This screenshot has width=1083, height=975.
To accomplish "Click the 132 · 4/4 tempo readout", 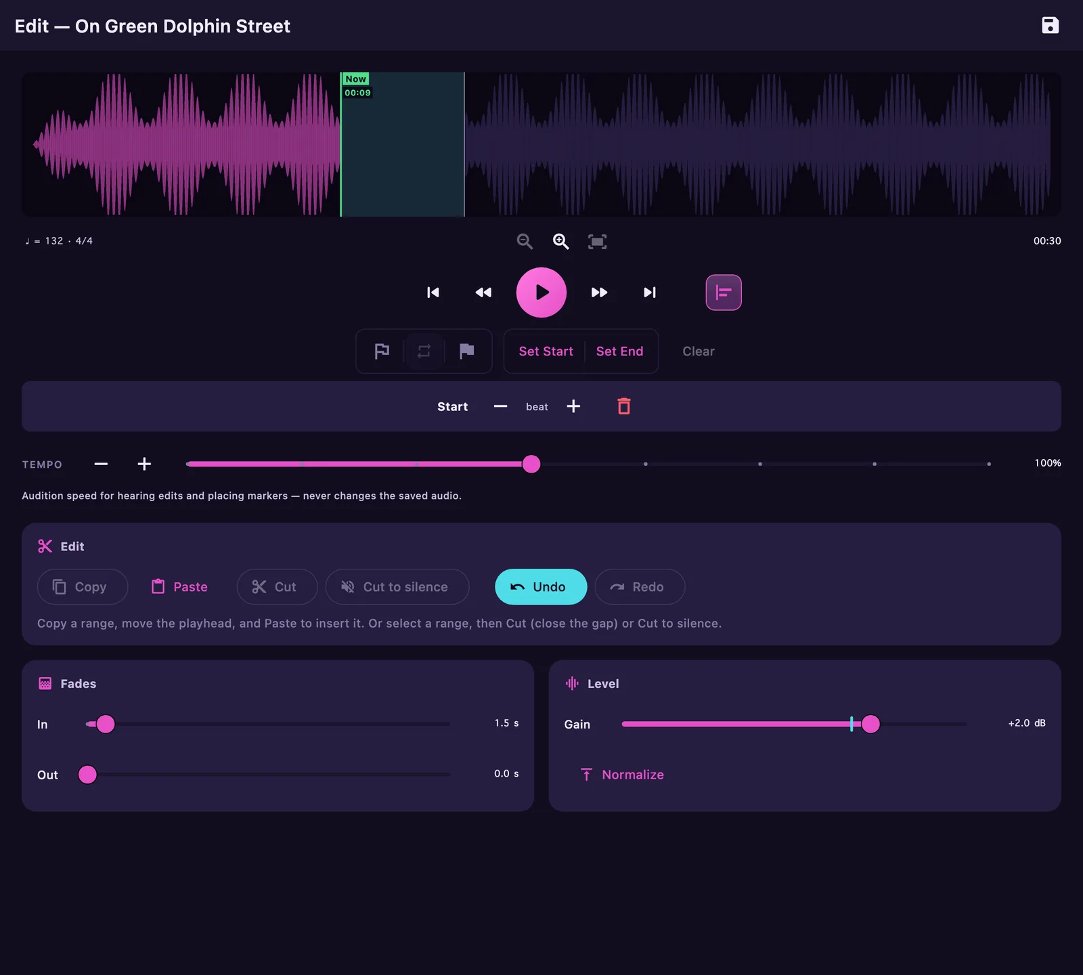I will pos(59,241).
